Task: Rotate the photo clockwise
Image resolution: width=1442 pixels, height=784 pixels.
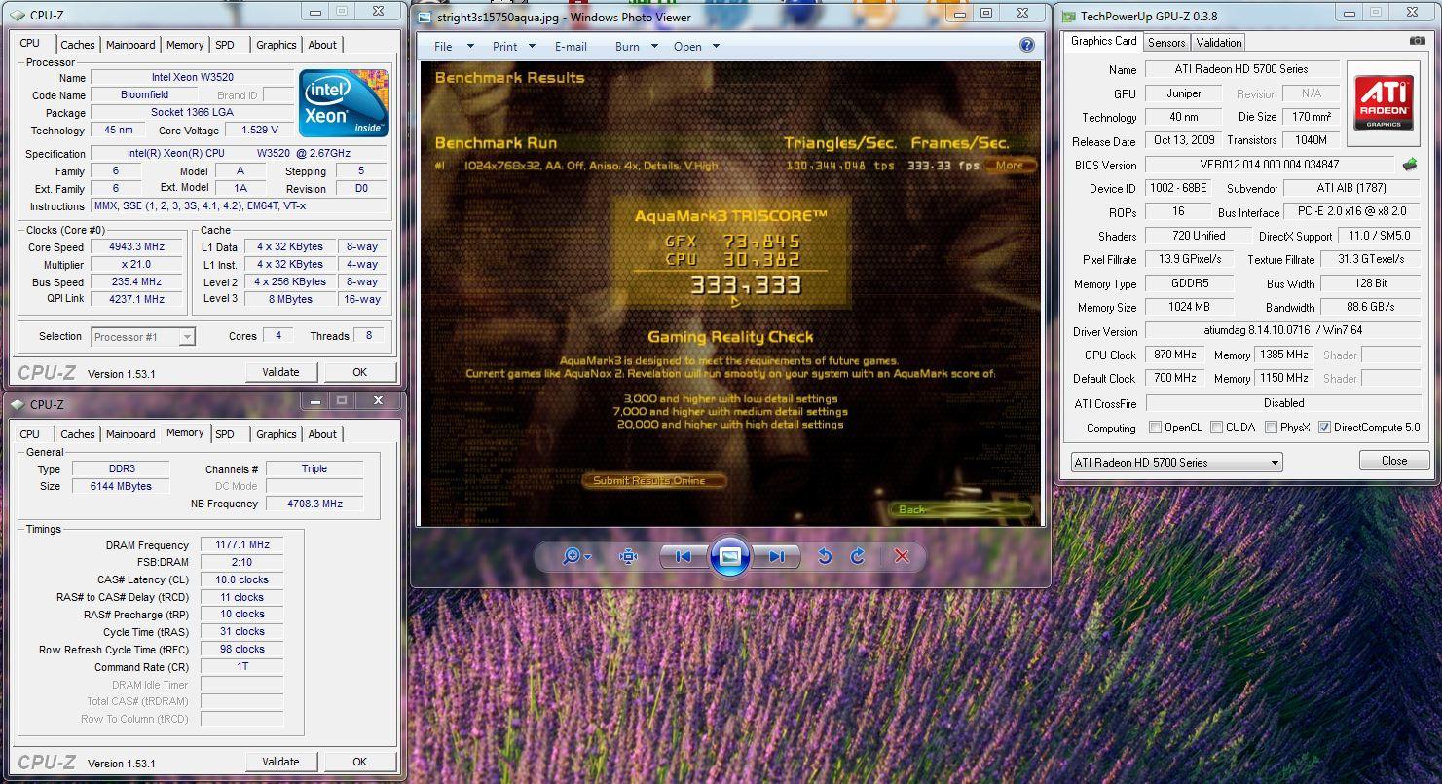Action: [858, 556]
